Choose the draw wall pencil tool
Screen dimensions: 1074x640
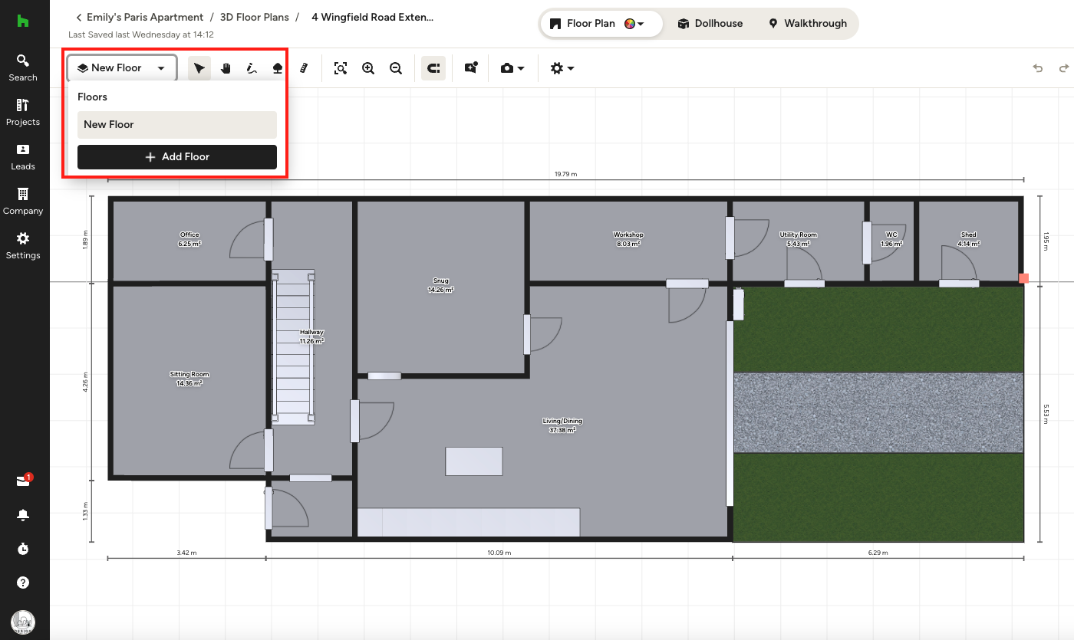click(x=252, y=68)
